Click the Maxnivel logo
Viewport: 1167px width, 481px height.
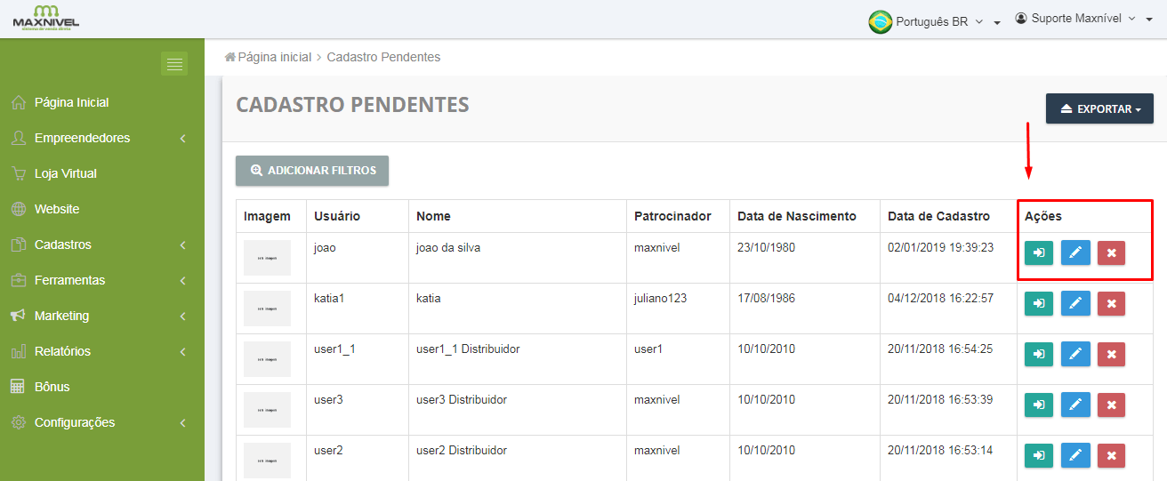(45, 18)
